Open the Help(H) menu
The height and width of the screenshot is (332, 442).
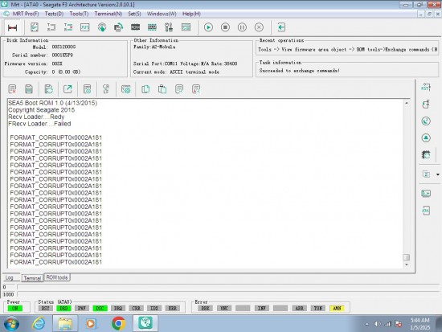click(x=191, y=14)
